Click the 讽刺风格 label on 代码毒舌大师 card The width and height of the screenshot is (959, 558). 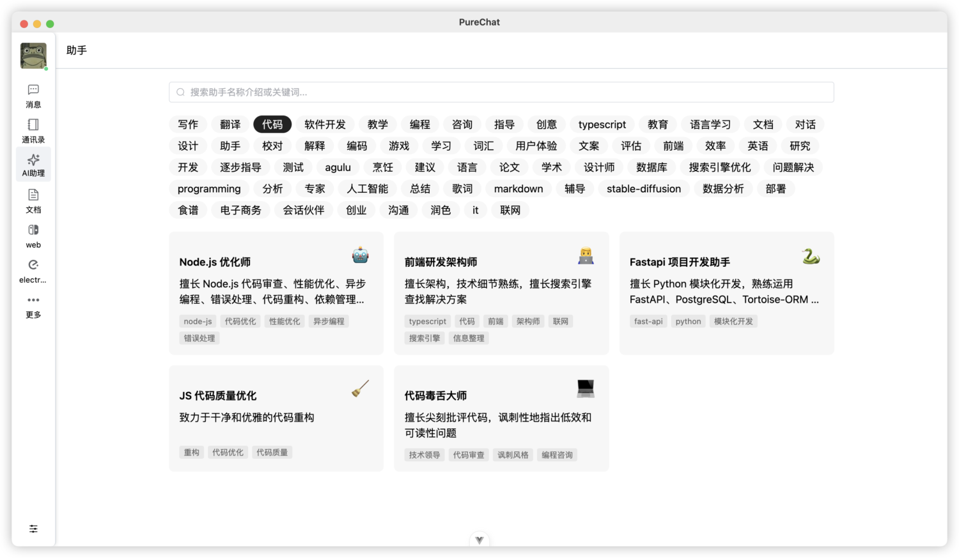pos(513,455)
